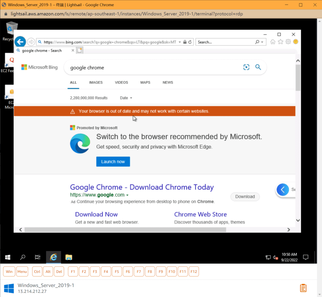The height and width of the screenshot is (297, 322).
Task: Click the Windows Start button in remote desktop
Action: pyautogui.click(x=8, y=257)
